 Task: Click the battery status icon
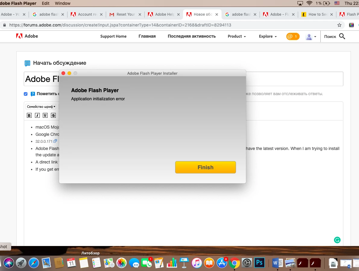tap(326, 3)
